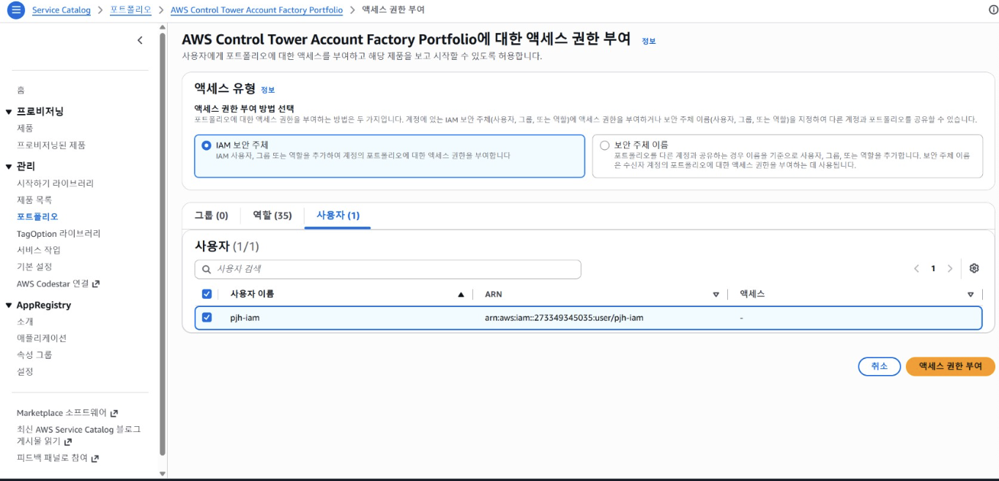The width and height of the screenshot is (999, 481).
Task: Open 기본 설정 in sidebar
Action: (34, 267)
